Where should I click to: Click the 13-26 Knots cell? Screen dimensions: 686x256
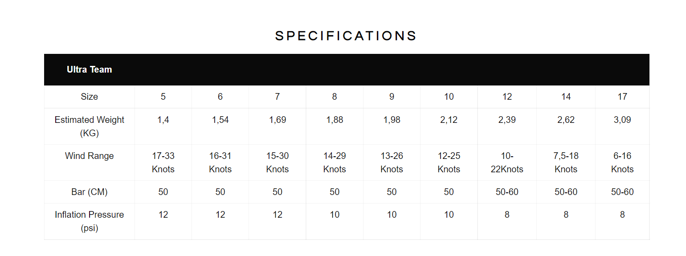pyautogui.click(x=392, y=163)
